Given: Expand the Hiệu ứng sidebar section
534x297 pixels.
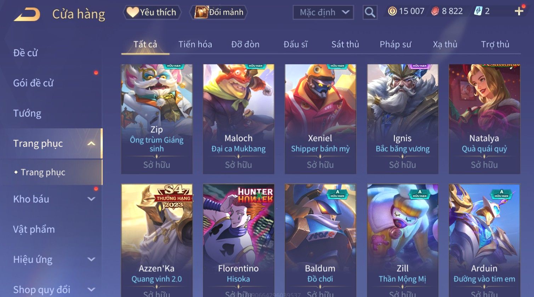Looking at the screenshot, I should tap(91, 260).
